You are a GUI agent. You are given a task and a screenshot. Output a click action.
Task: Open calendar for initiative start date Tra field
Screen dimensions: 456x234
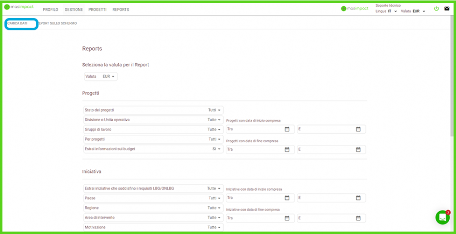point(287,198)
